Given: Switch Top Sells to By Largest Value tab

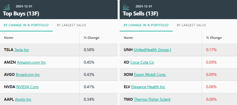Looking at the screenshot, I should [191, 25].
